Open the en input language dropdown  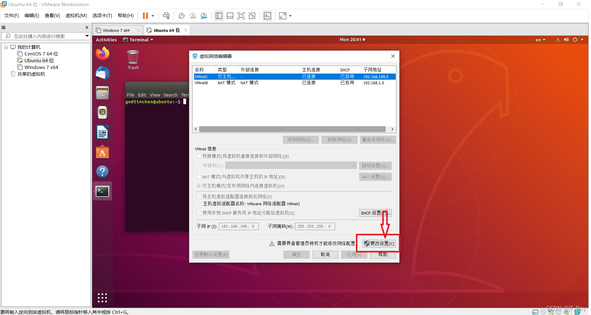tap(540, 40)
